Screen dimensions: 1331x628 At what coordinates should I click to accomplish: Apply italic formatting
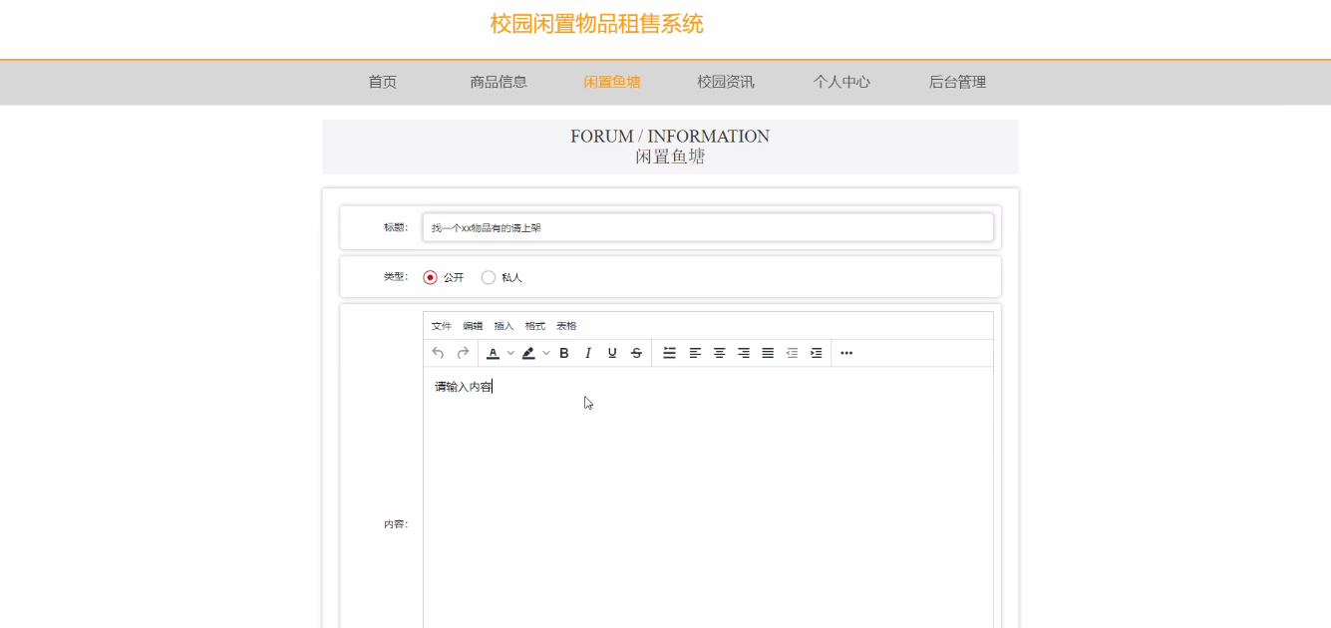pyautogui.click(x=588, y=353)
